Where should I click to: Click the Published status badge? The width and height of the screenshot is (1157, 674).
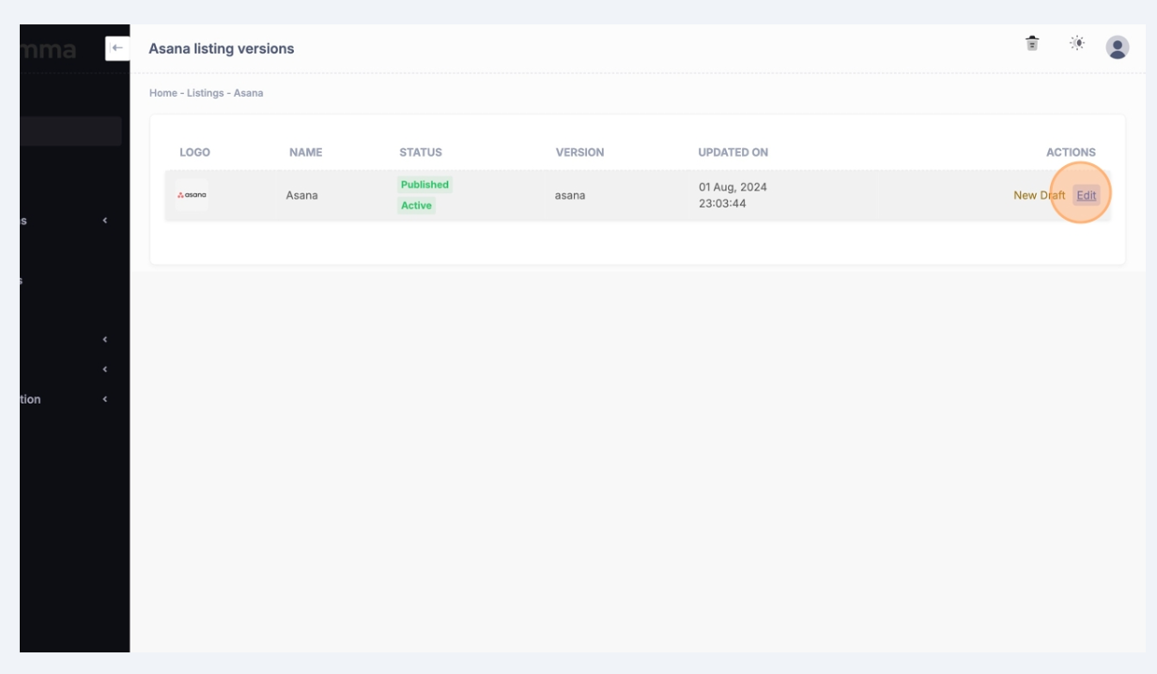[x=424, y=185]
